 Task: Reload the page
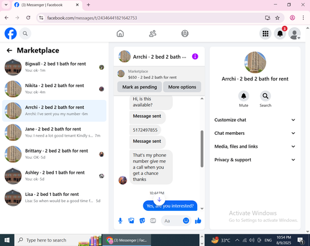point(29,18)
